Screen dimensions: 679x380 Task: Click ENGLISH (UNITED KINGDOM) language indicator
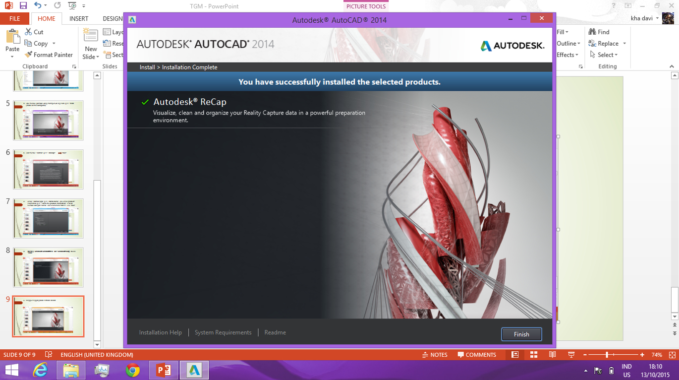[x=97, y=355]
